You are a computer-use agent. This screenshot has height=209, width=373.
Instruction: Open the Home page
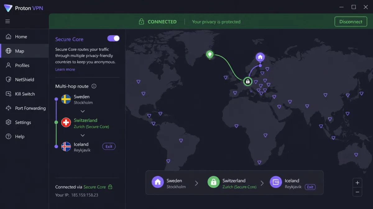pyautogui.click(x=24, y=37)
